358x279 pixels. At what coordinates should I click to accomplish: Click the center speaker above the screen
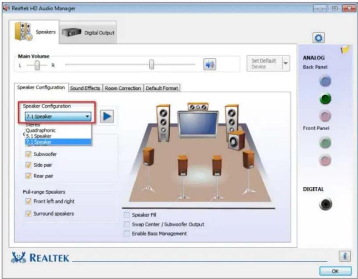(x=198, y=107)
